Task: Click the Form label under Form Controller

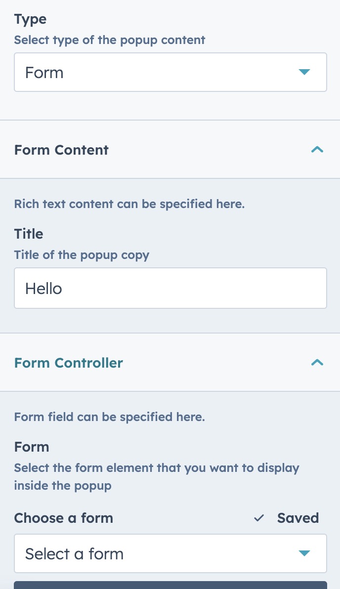Action: (32, 447)
